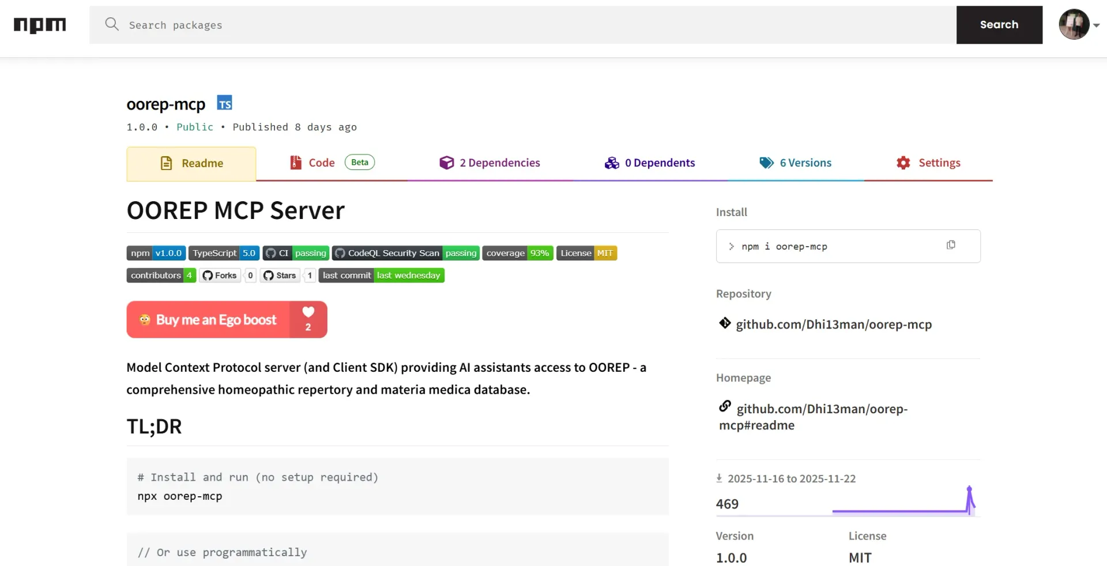This screenshot has width=1107, height=566.
Task: Copy the npm install command
Action: [x=951, y=244]
